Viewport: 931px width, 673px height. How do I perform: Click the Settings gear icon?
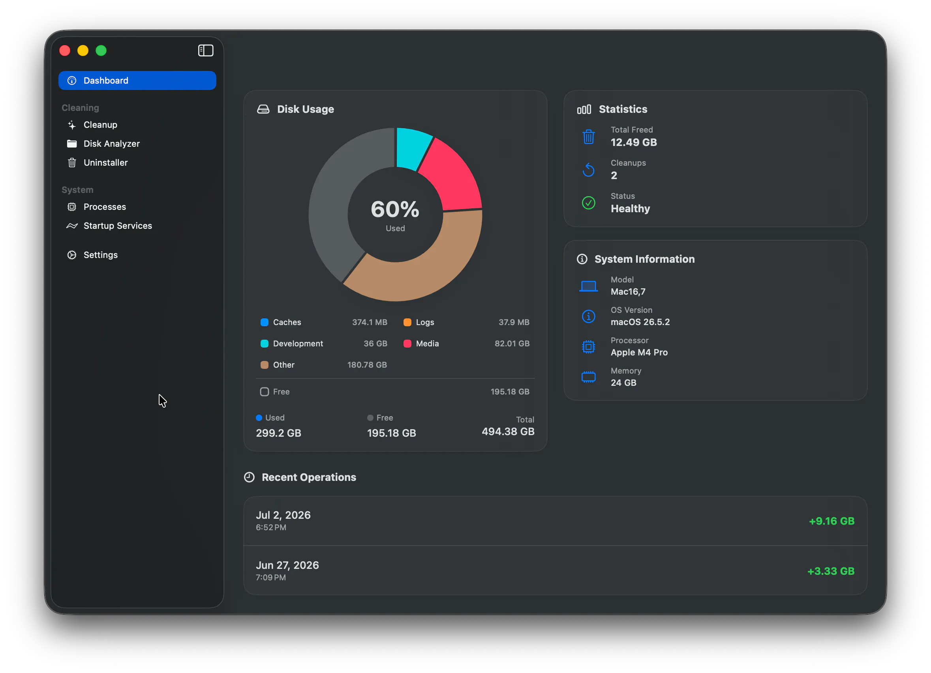coord(72,255)
